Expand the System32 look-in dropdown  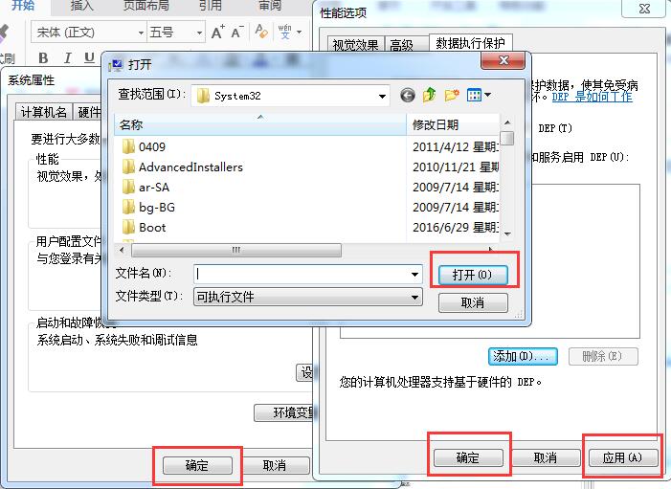(x=382, y=96)
